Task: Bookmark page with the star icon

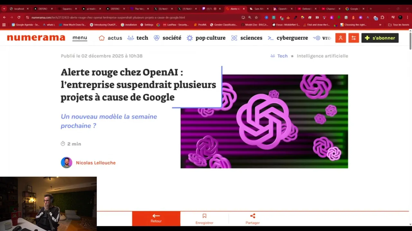Action: coord(256,17)
